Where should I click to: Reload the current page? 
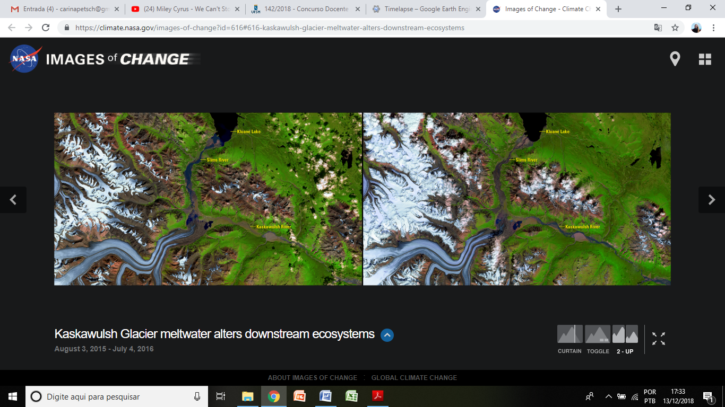(46, 28)
